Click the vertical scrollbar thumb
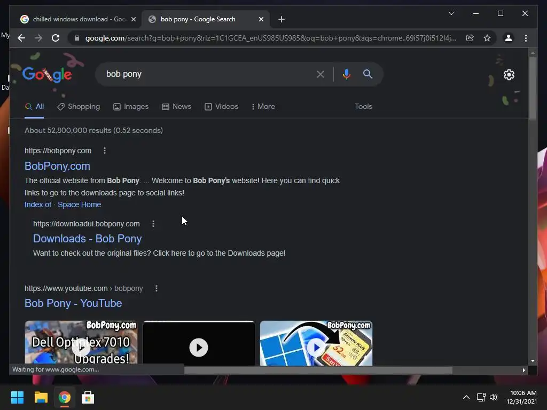Screen dimensions: 547x410 (x=533, y=89)
